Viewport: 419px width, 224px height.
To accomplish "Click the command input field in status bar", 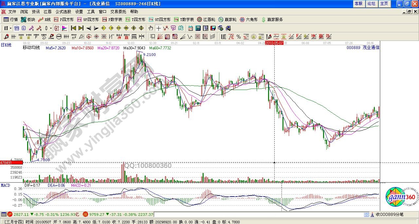I will coord(259,215).
